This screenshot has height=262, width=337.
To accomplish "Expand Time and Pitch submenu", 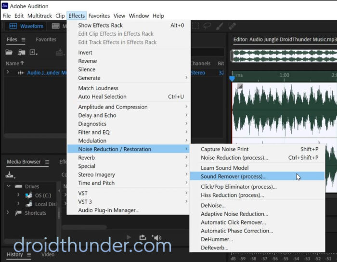I will tap(129, 183).
